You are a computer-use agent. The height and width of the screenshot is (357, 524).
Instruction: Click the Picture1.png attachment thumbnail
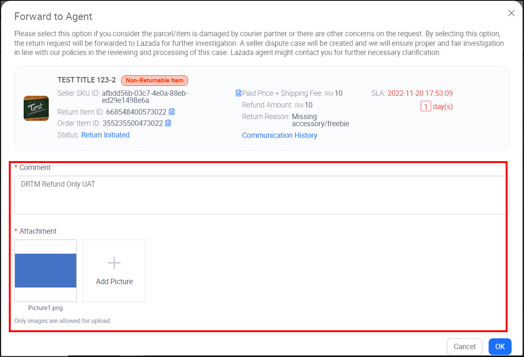45,270
